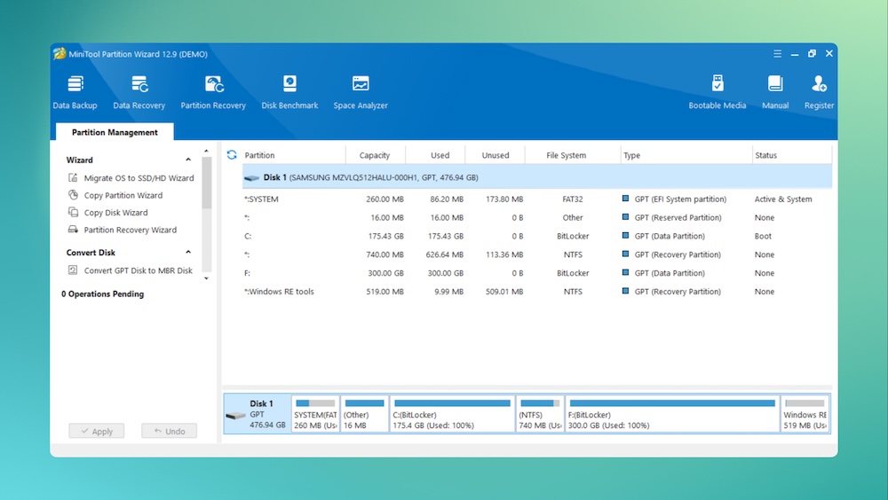
Task: Select the *:SYSTEM partition row
Action: point(537,199)
